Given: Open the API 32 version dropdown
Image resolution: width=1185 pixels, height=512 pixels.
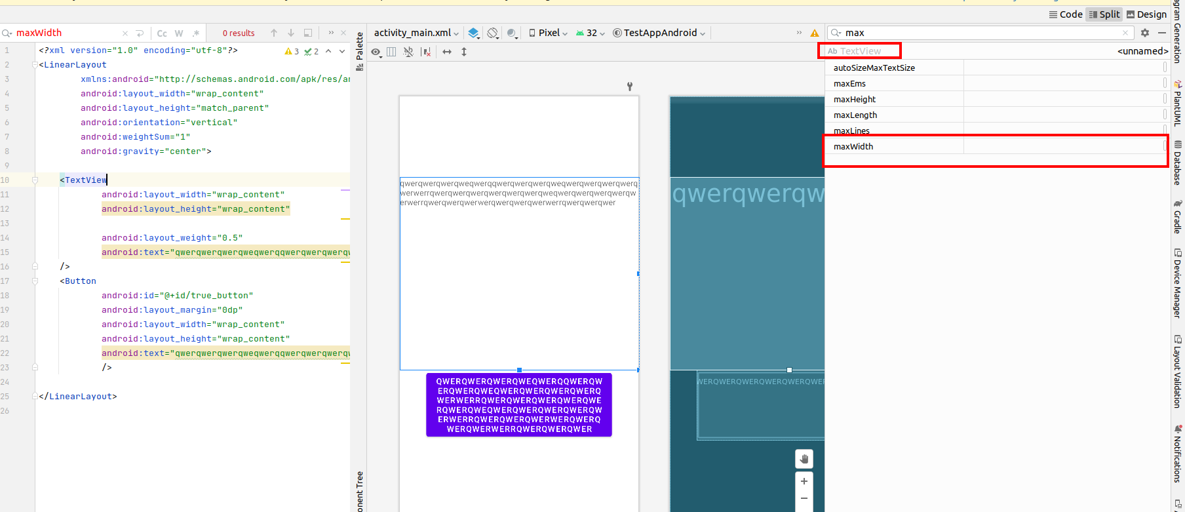Looking at the screenshot, I should coord(591,33).
